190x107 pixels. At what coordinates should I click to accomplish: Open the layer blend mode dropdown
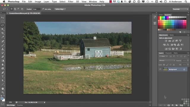[x=167, y=60]
